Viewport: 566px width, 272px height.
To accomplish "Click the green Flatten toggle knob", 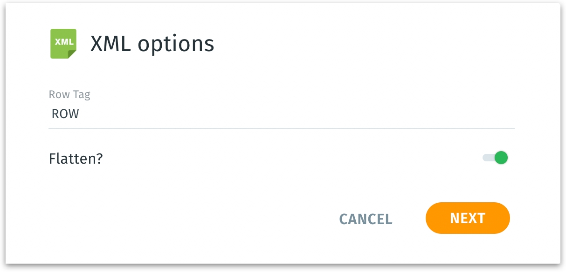I will [501, 158].
